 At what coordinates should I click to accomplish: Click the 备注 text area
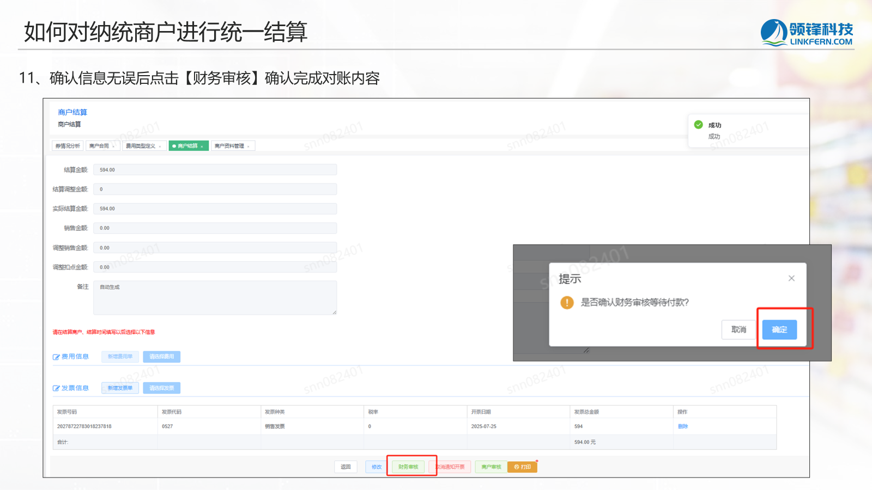(215, 298)
